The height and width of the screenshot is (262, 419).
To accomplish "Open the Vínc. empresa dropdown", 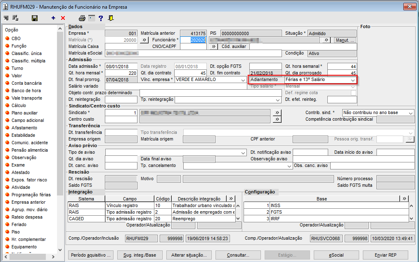I will (243, 80).
